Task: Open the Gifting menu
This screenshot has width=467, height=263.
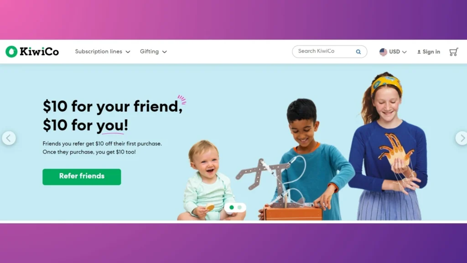Action: click(x=153, y=52)
